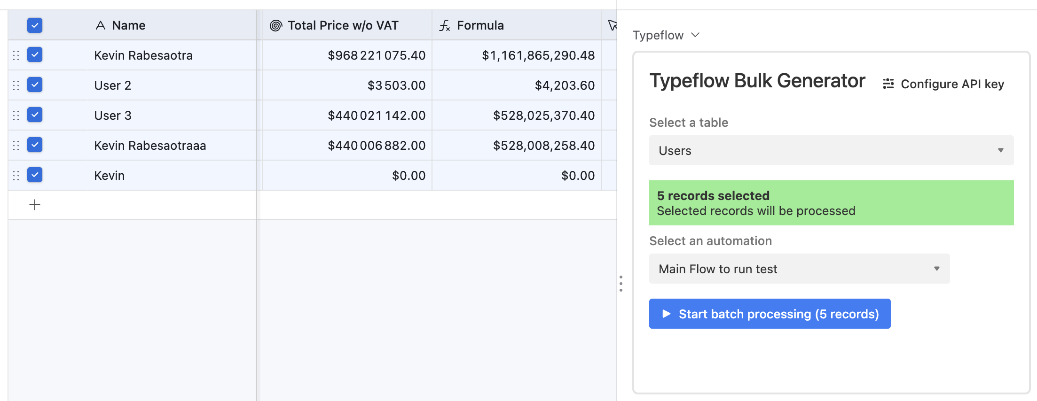Click drag handle for User 3 row

click(x=16, y=116)
